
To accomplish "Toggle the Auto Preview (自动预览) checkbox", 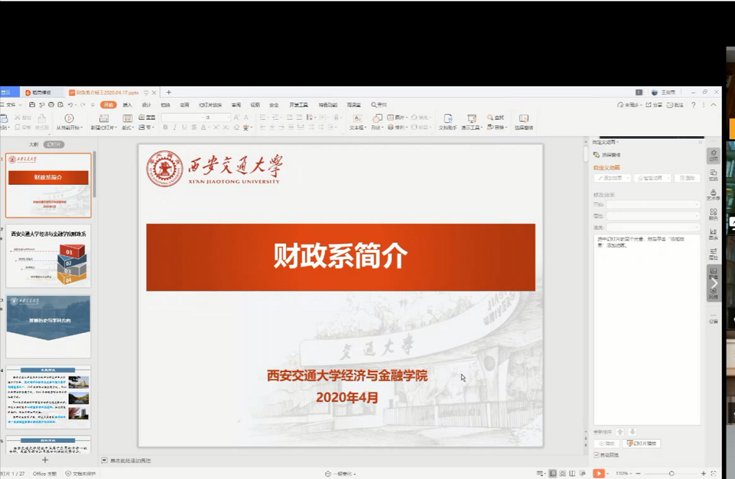I will (x=596, y=455).
